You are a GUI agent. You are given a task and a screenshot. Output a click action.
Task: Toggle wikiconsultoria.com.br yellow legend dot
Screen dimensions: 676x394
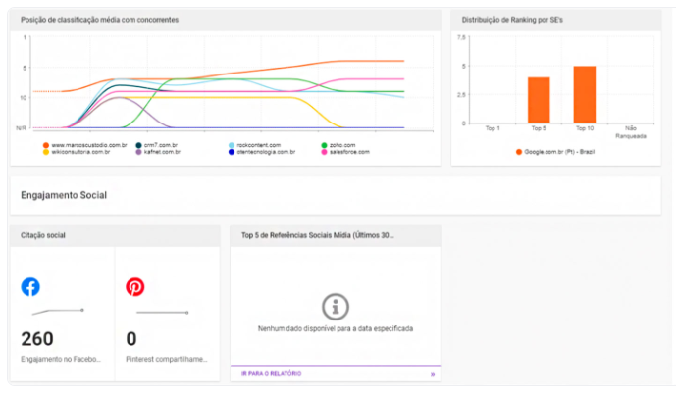pos(46,152)
